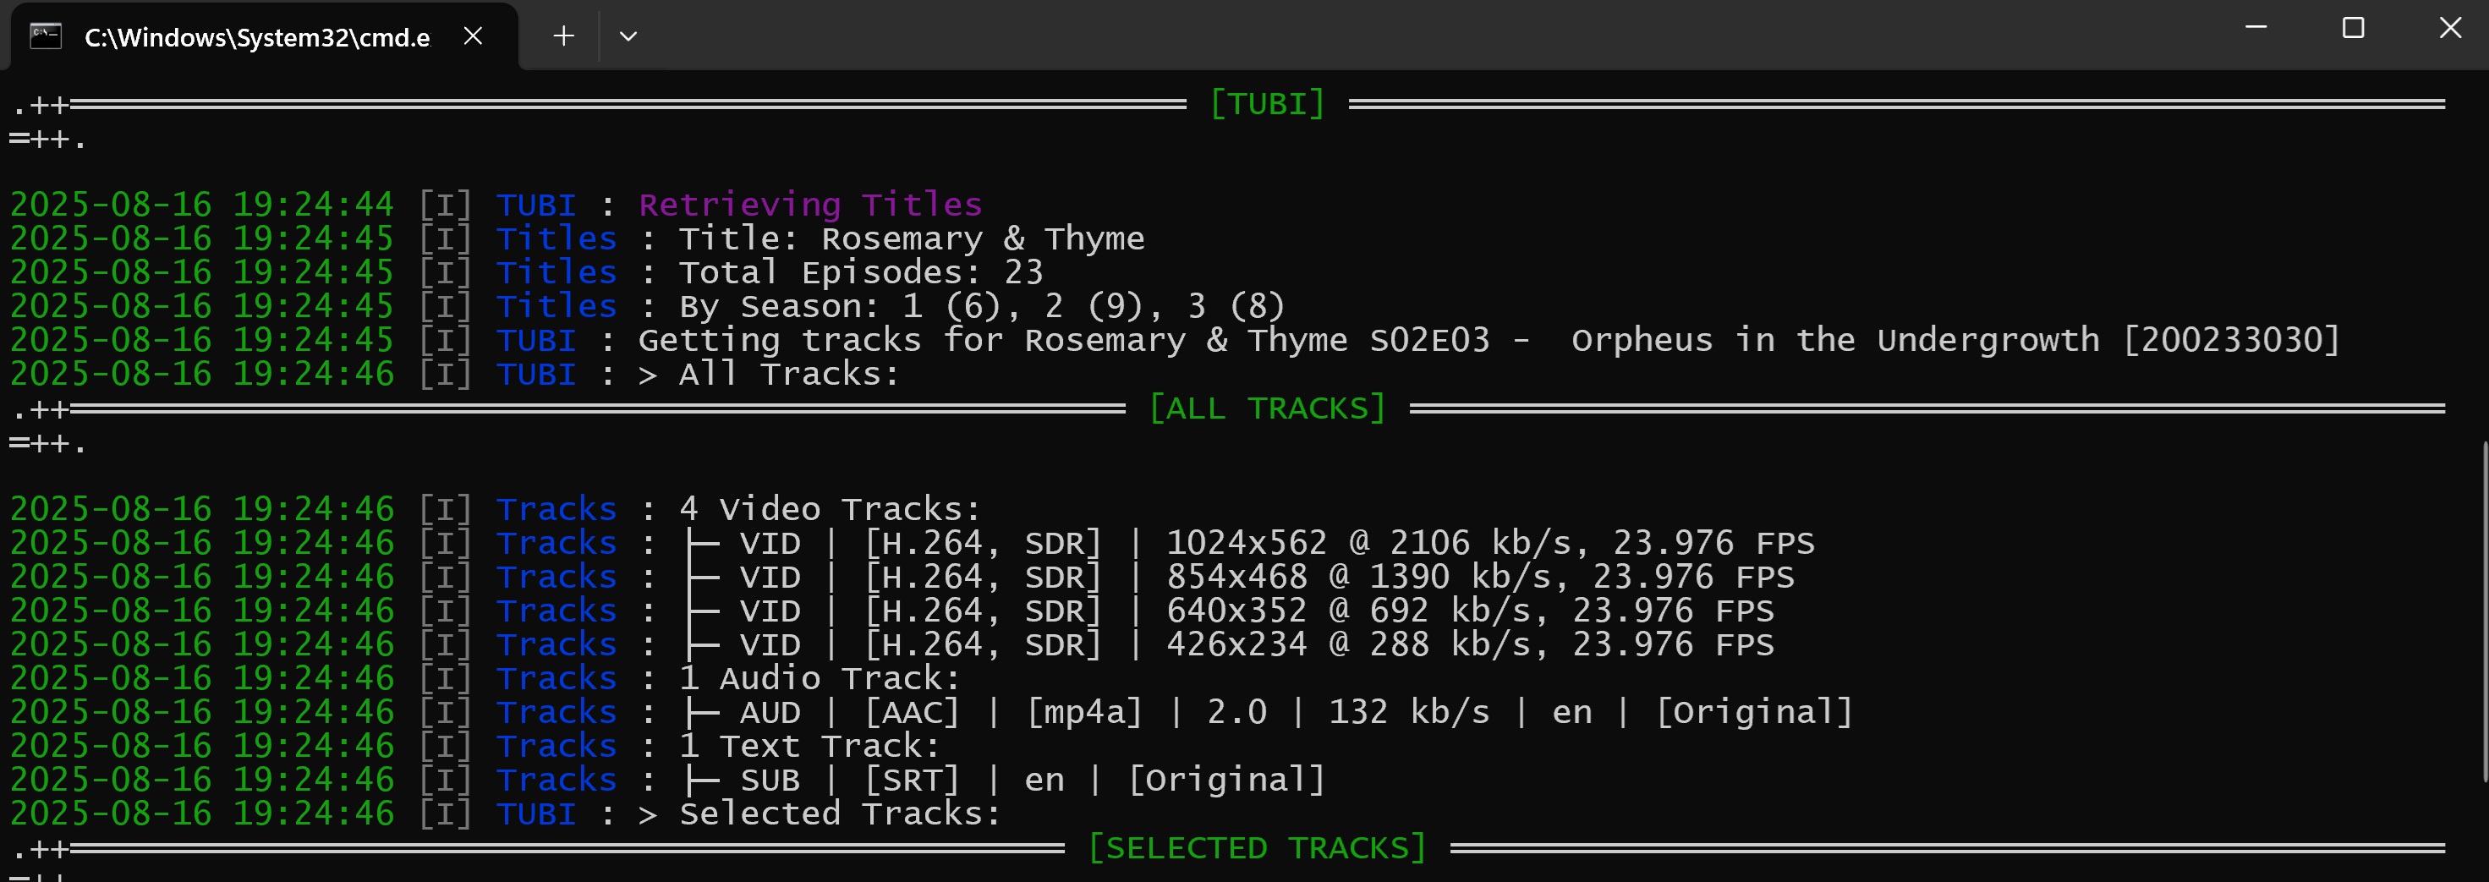This screenshot has height=882, width=2489.
Task: Click the '> All Tracks:' line
Action: pyautogui.click(x=769, y=374)
